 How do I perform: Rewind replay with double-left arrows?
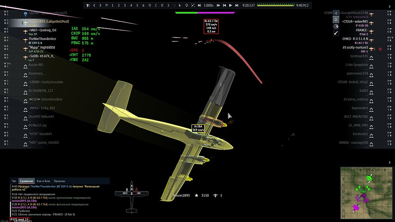[199, 5]
